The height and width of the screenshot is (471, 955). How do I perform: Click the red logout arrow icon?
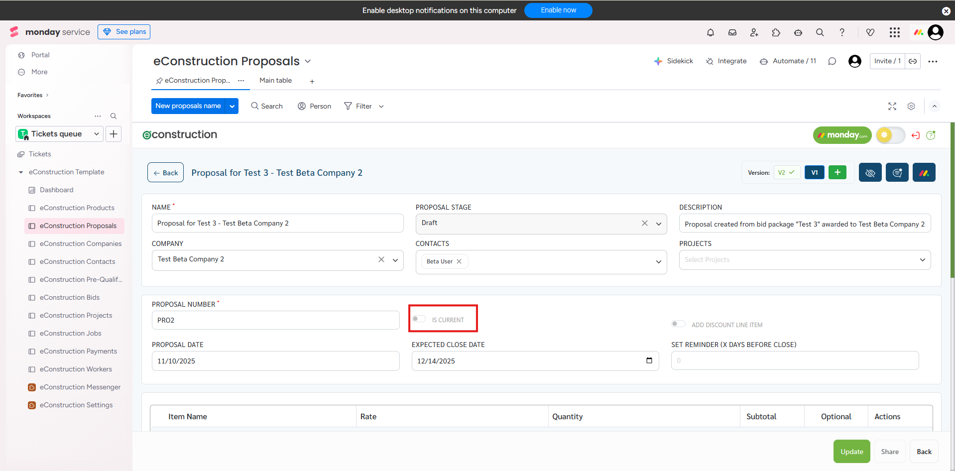tap(915, 135)
